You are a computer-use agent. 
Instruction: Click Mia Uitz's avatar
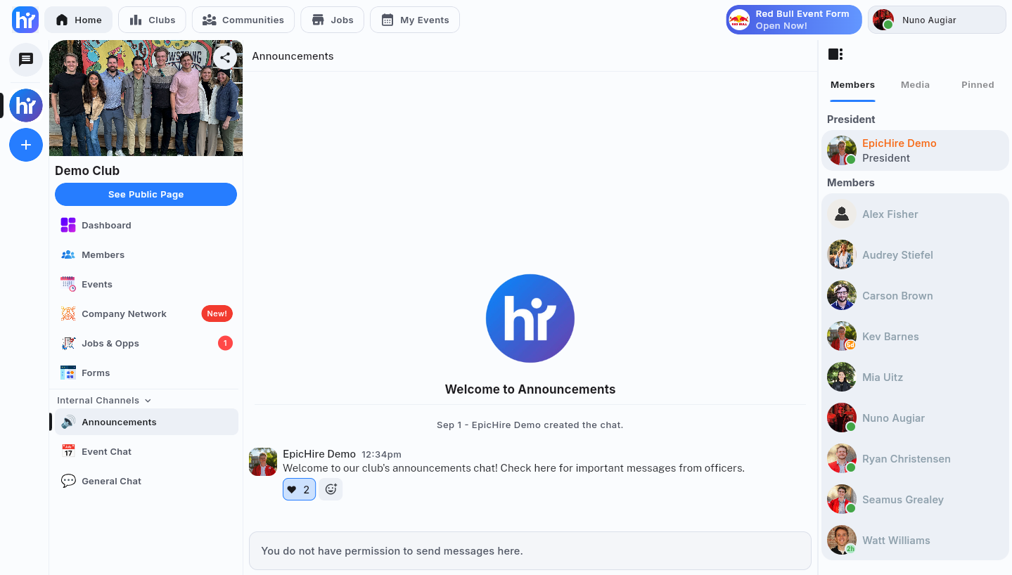842,377
